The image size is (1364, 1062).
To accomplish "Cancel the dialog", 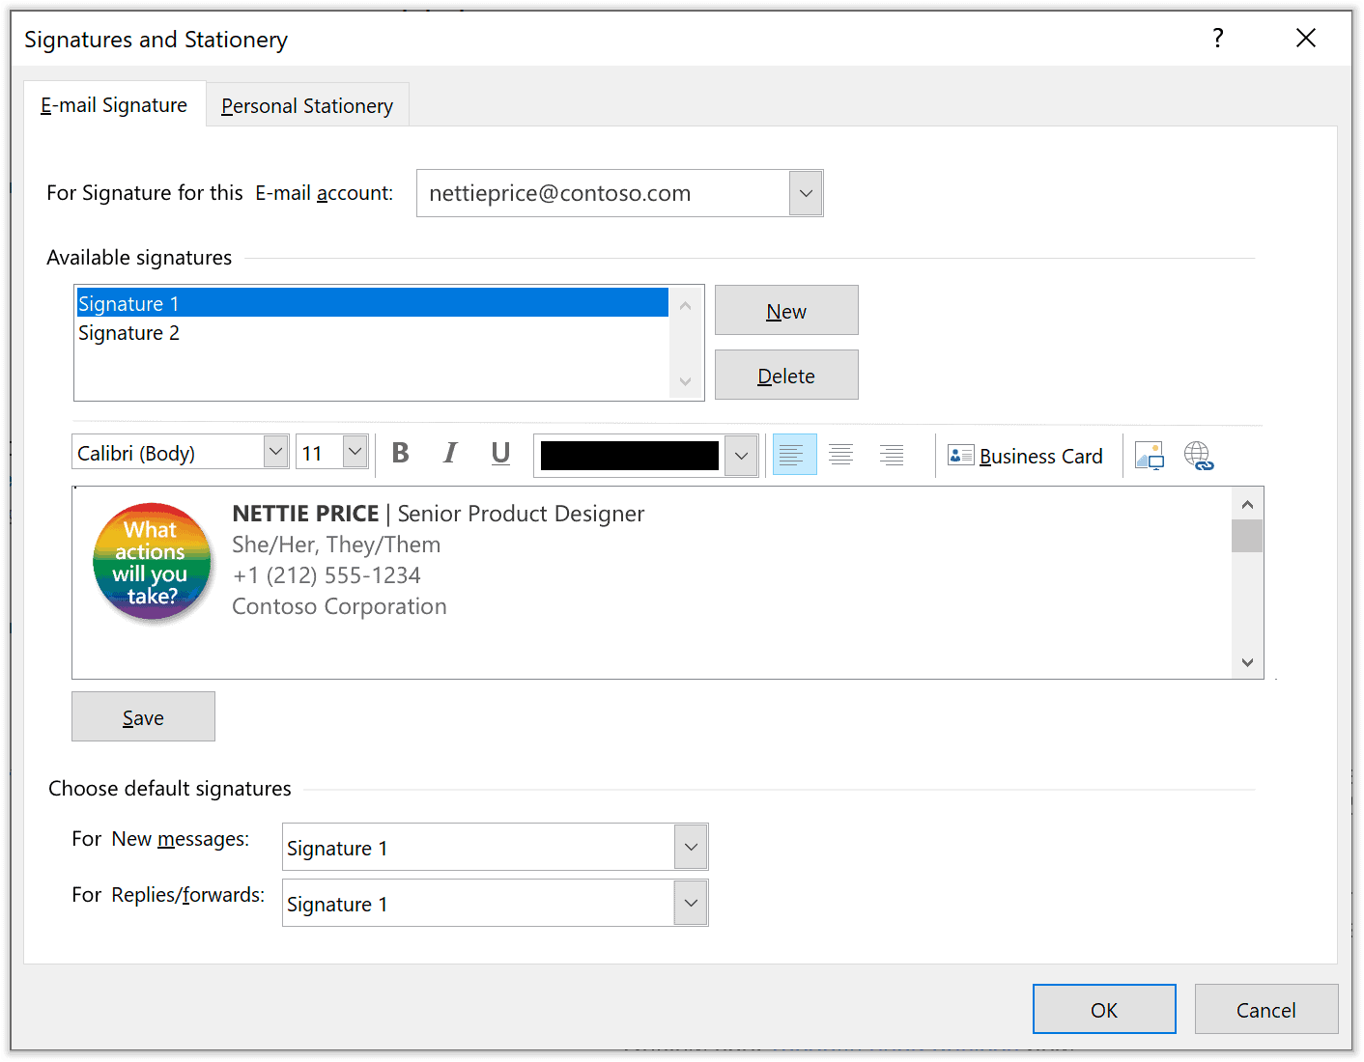I will [x=1266, y=1009].
